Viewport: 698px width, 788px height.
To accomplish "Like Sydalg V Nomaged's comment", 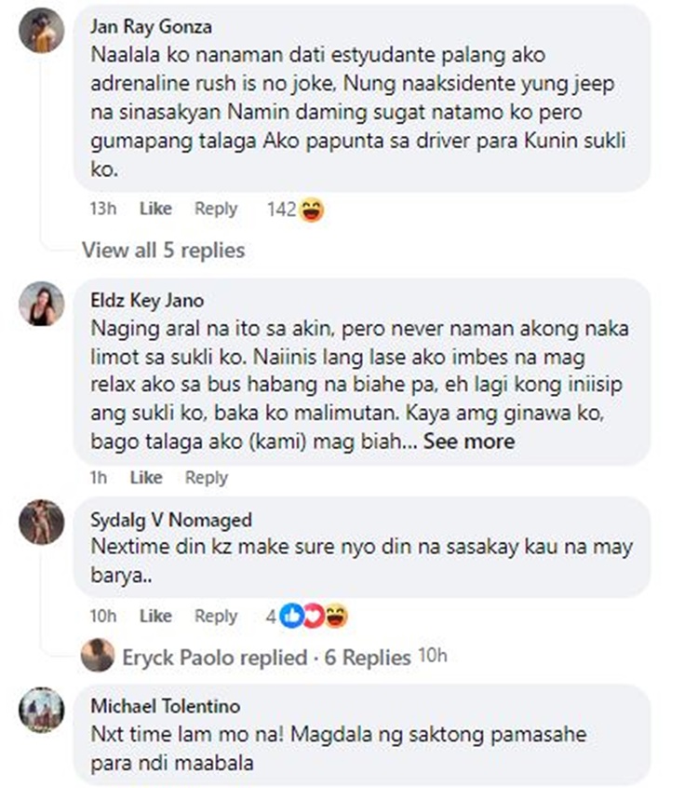I will (155, 616).
